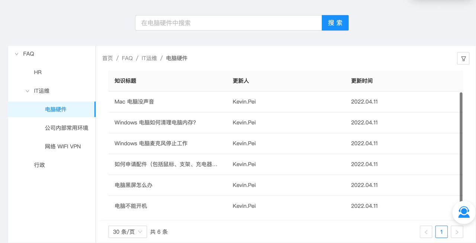Click the table's vertical scrollbar
The width and height of the screenshot is (476, 243).
461,147
